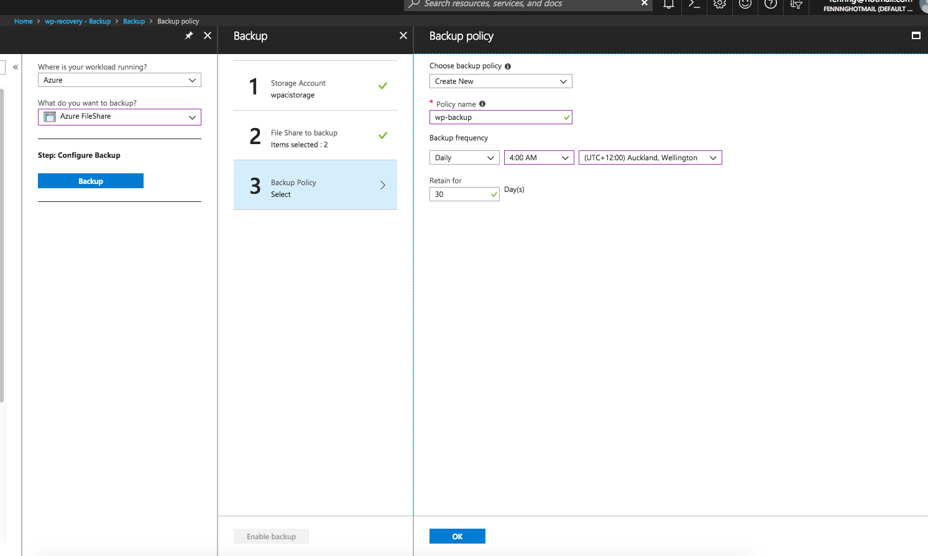The height and width of the screenshot is (556, 928).
Task: Open the help question mark icon
Action: pos(771,4)
